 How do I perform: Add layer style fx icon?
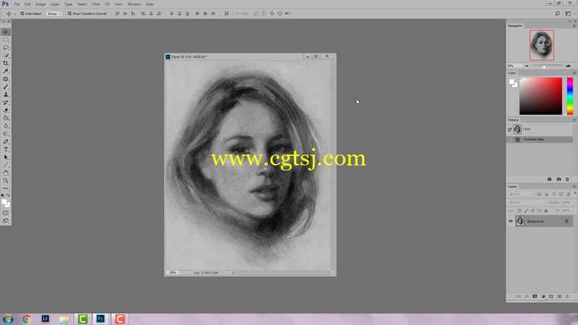(527, 296)
